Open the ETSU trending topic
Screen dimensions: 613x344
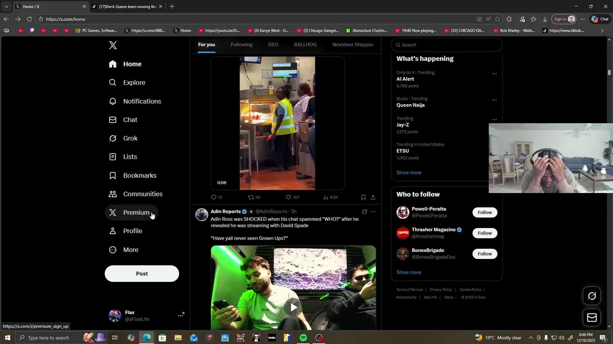pyautogui.click(x=402, y=151)
